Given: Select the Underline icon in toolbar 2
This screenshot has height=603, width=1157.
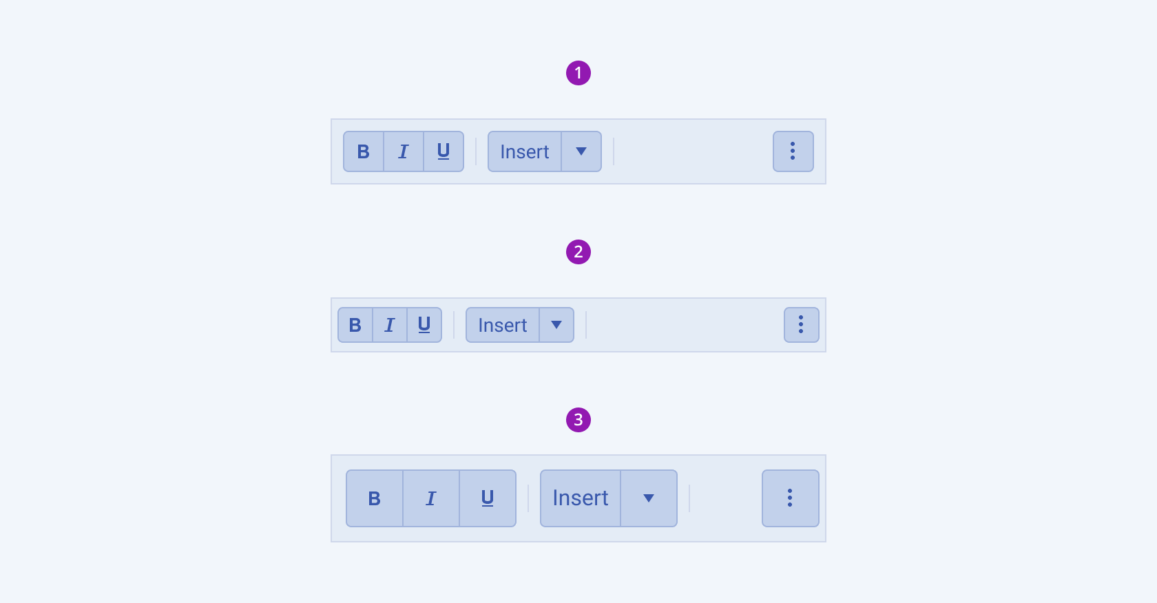Looking at the screenshot, I should (424, 325).
